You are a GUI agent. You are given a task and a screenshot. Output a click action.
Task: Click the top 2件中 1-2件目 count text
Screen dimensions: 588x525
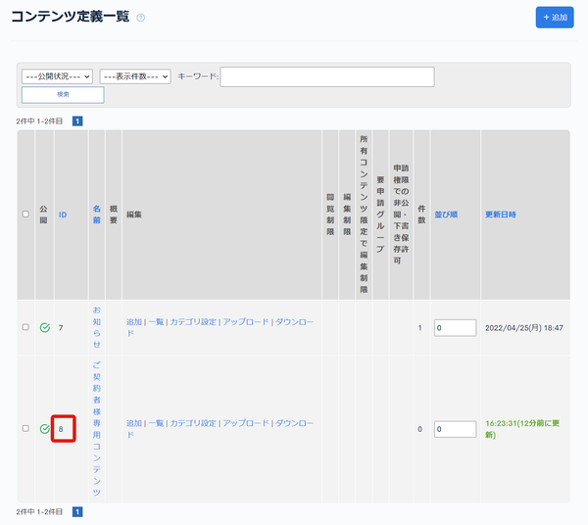click(x=39, y=121)
